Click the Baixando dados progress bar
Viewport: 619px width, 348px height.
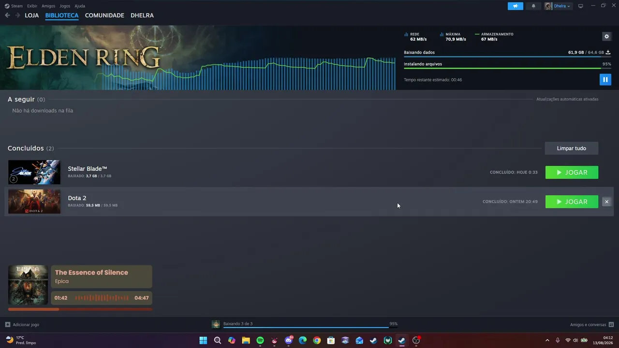tap(507, 57)
